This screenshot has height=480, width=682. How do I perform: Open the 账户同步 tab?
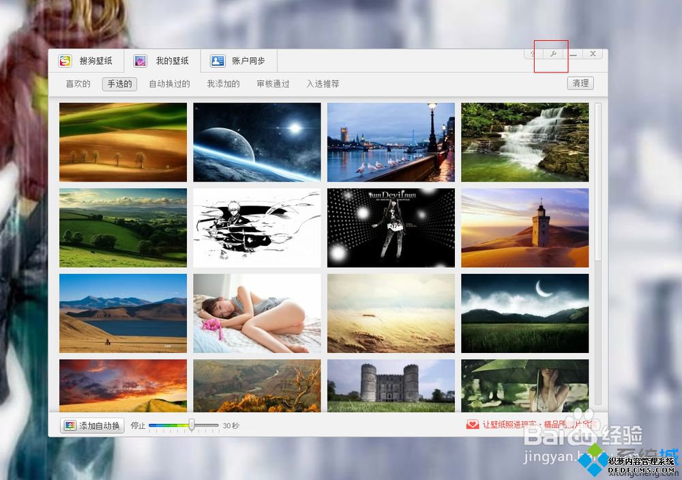[x=239, y=61]
